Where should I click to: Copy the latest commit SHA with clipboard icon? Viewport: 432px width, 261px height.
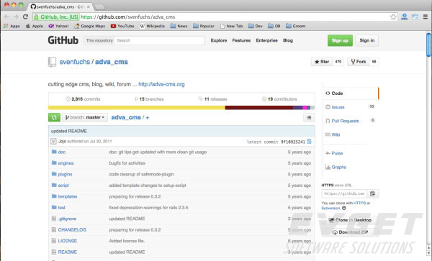[x=310, y=142]
